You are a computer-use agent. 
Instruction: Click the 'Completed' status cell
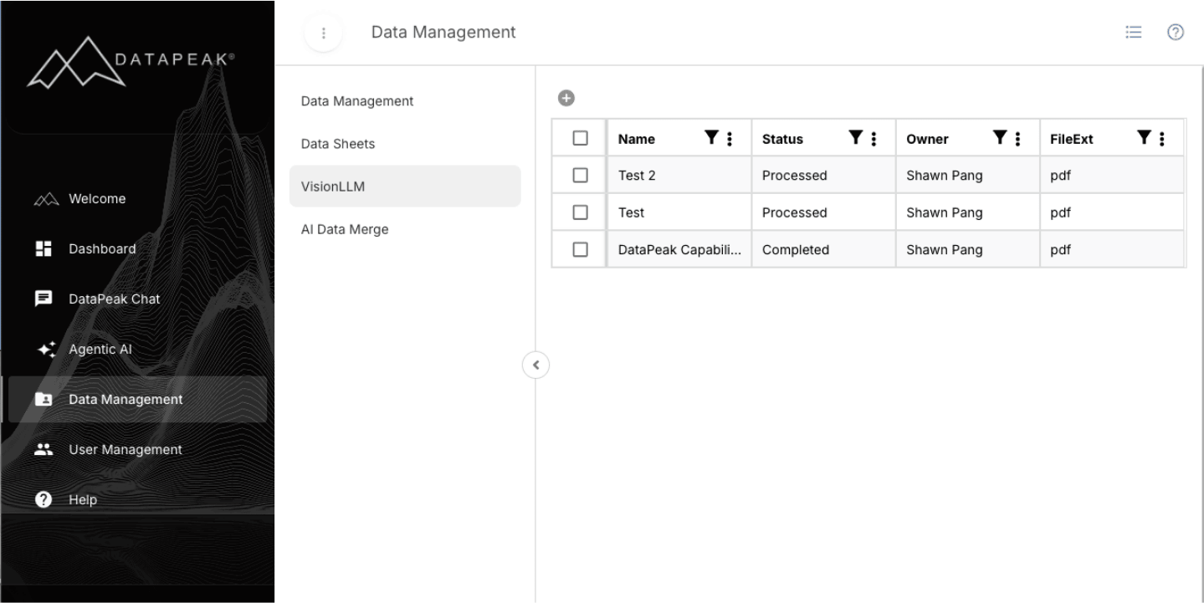tap(823, 248)
